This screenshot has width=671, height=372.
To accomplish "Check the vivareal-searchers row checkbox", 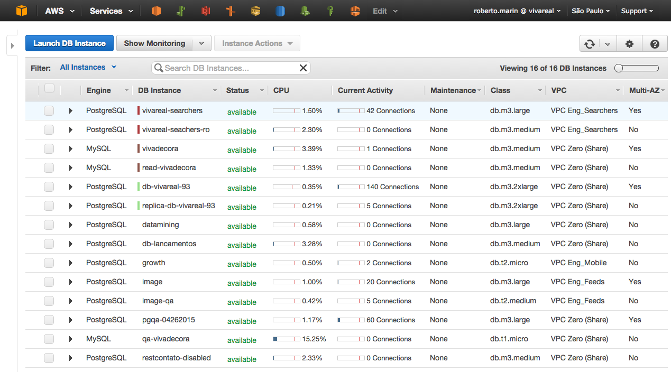I will click(x=49, y=110).
